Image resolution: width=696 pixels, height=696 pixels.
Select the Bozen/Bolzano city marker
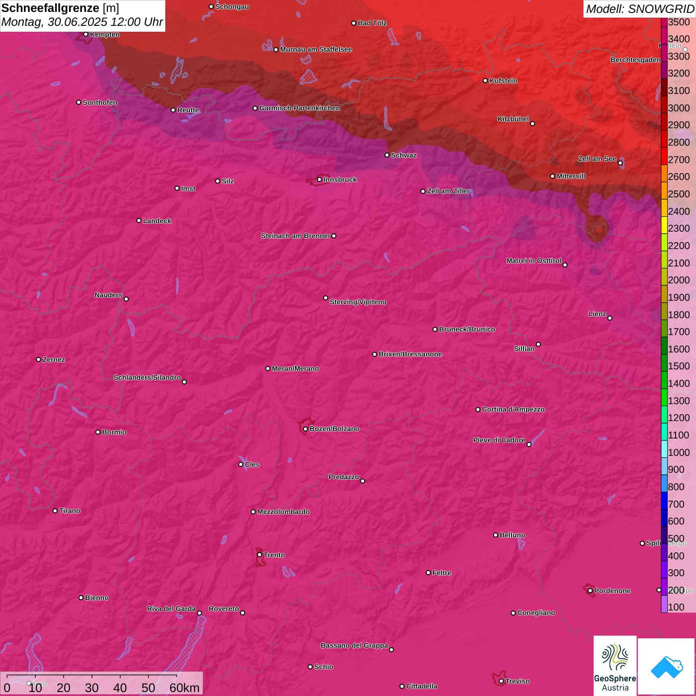pos(305,429)
